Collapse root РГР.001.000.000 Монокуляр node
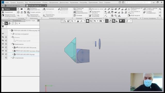 pos(10,30)
